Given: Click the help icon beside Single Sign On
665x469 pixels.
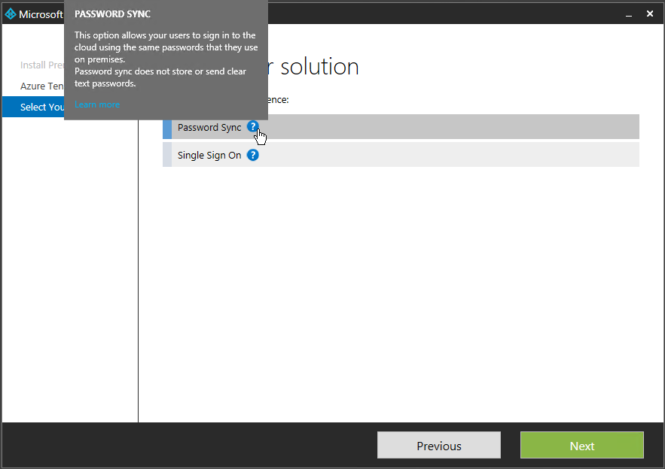Looking at the screenshot, I should [x=253, y=156].
